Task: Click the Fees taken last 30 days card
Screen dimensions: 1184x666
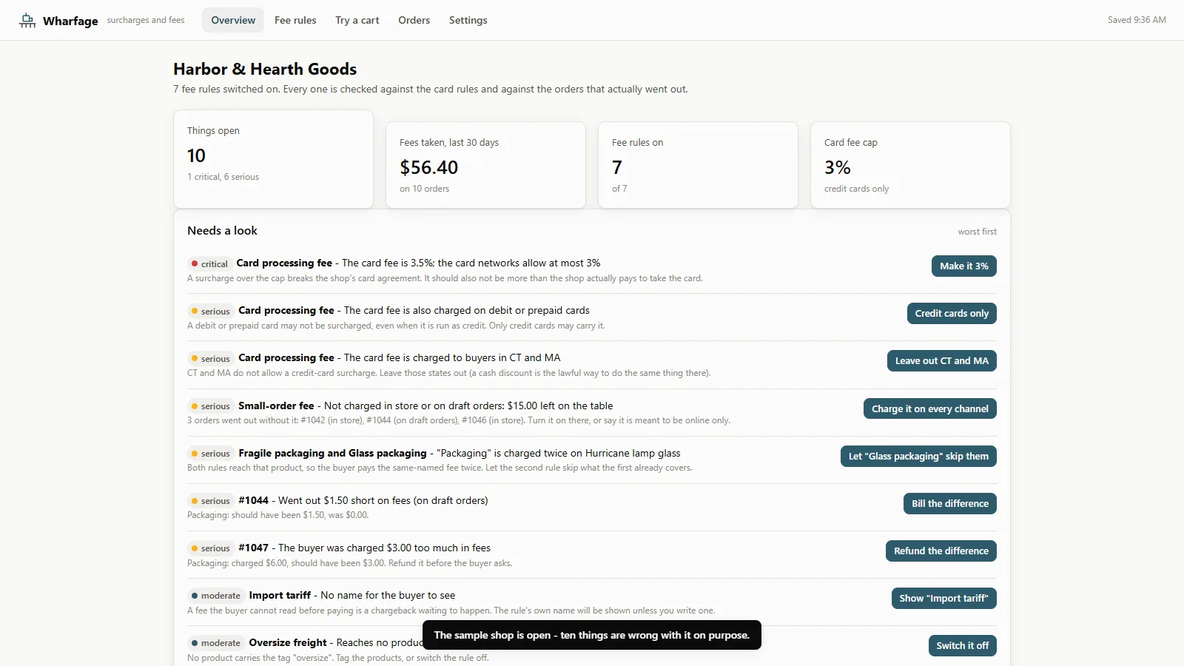Action: [x=485, y=165]
